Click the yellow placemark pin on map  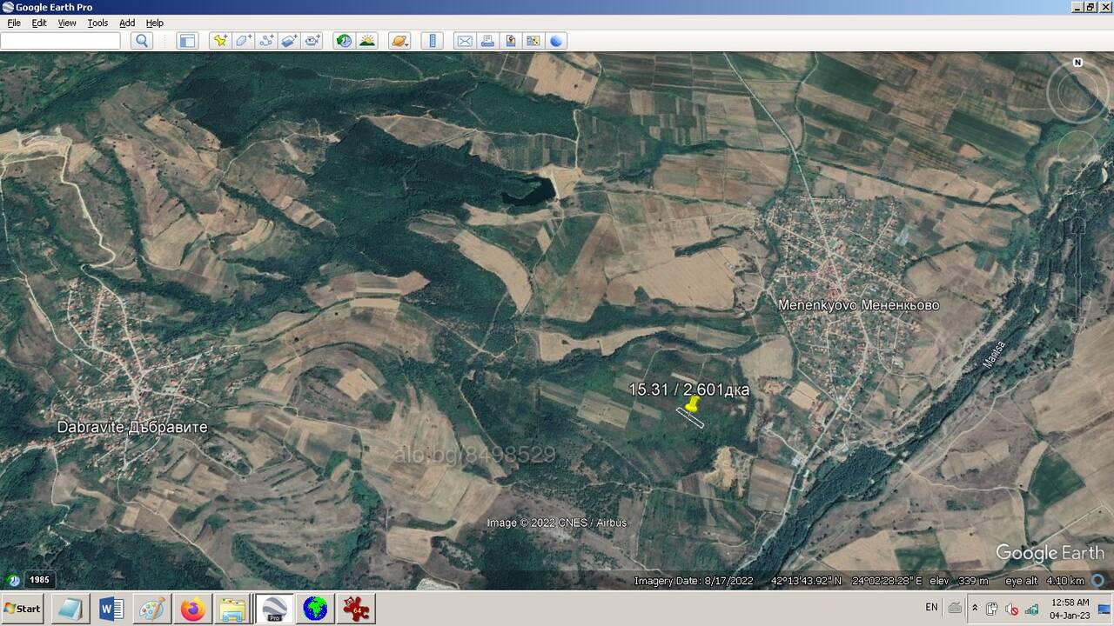[x=693, y=403]
